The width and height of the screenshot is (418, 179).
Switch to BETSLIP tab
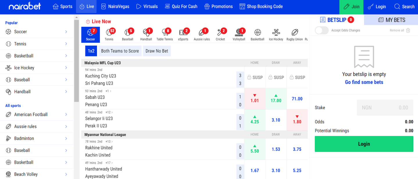point(337,20)
